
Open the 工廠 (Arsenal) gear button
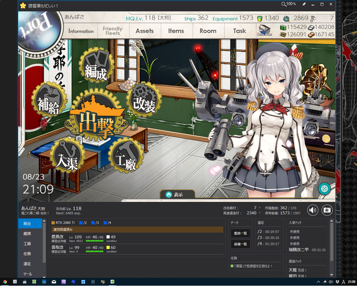point(126,155)
